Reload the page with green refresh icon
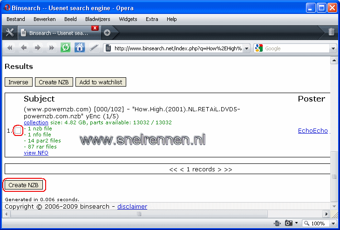Image resolution: width=340 pixels, height=230 pixels. pos(66,47)
